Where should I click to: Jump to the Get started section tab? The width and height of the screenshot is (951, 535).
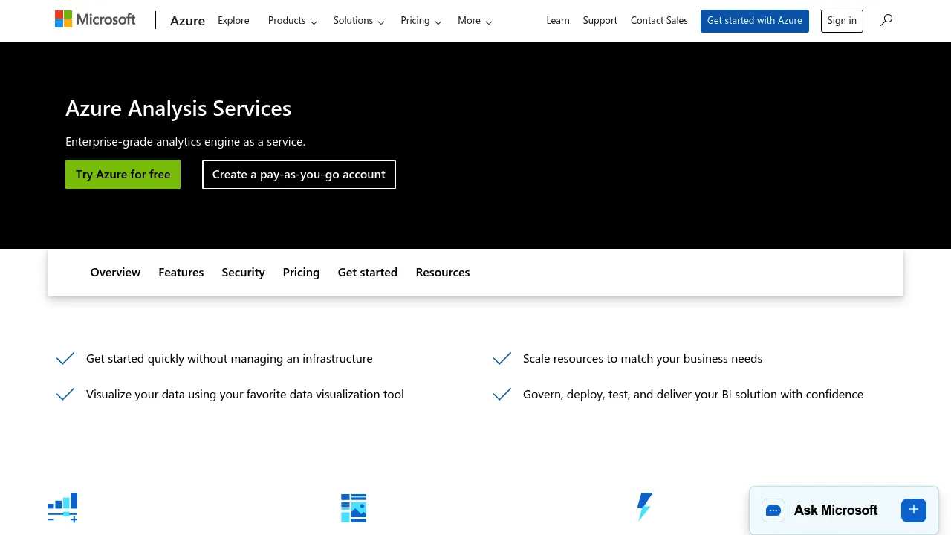point(368,273)
